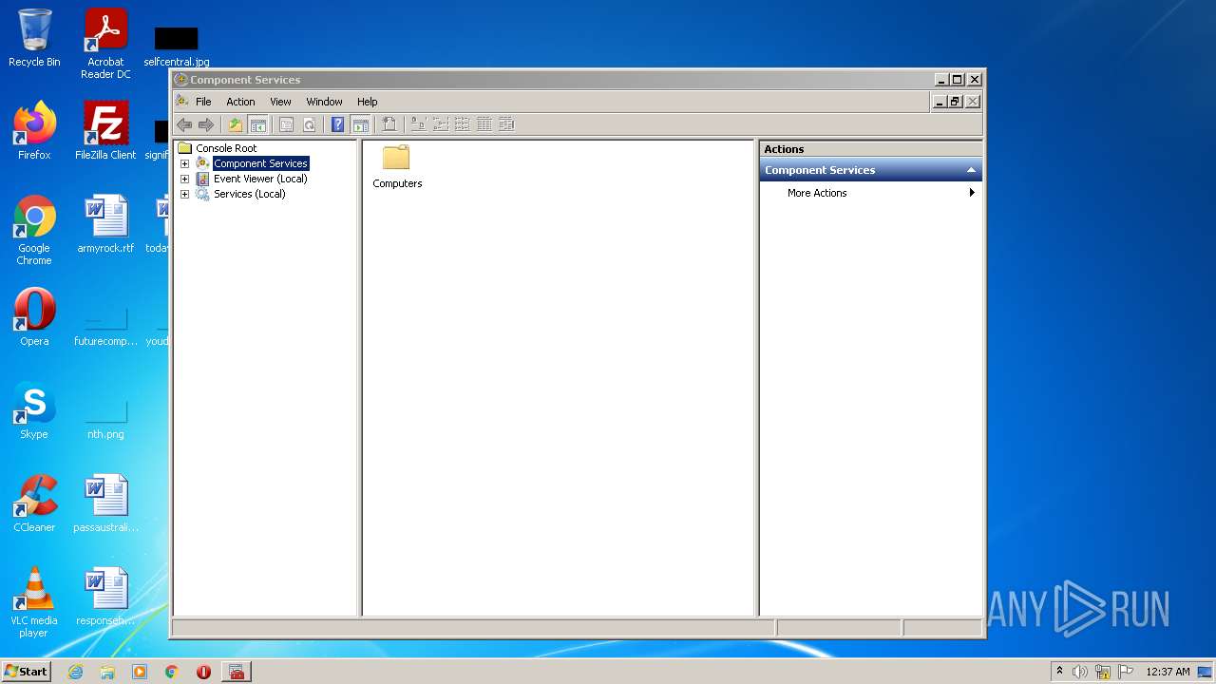
Task: Select the FileZilla Client desktop shortcut
Action: tap(105, 131)
